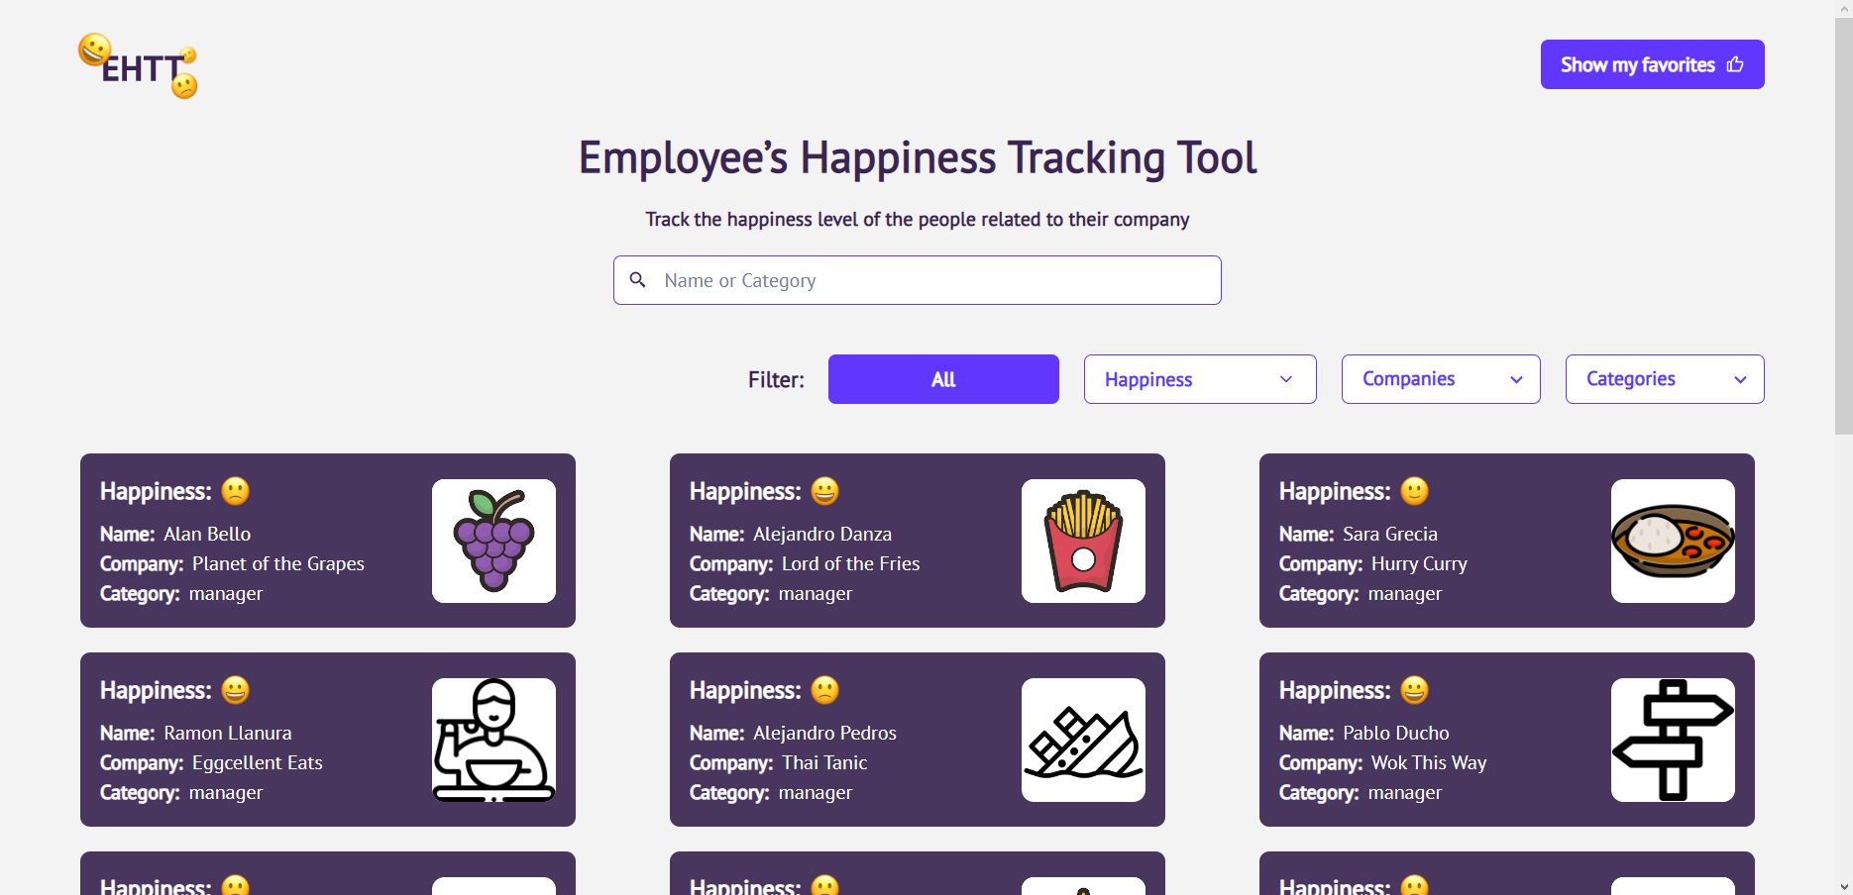Click the grinning emoji on Pablo Ducho card
1853x895 pixels.
1415,690
